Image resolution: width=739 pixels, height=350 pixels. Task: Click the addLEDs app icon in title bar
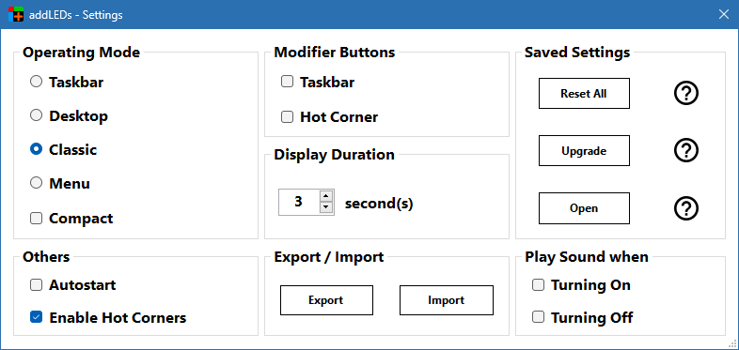[16, 15]
